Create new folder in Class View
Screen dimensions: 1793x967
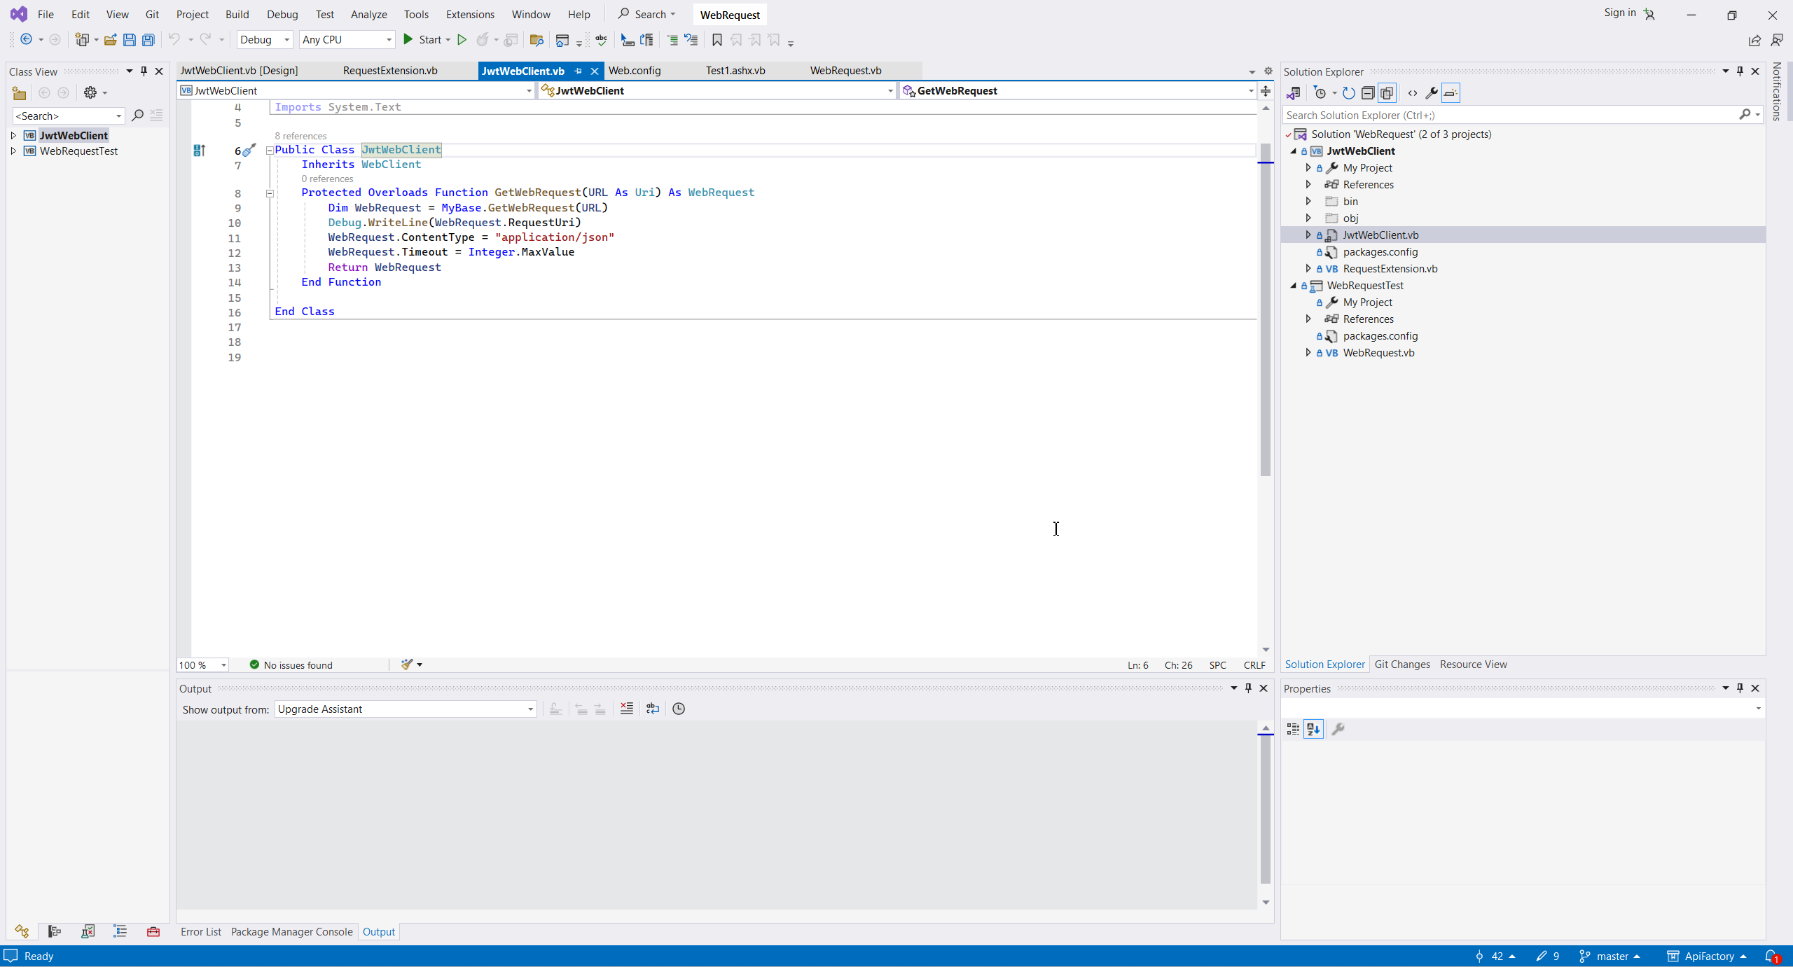(x=19, y=92)
